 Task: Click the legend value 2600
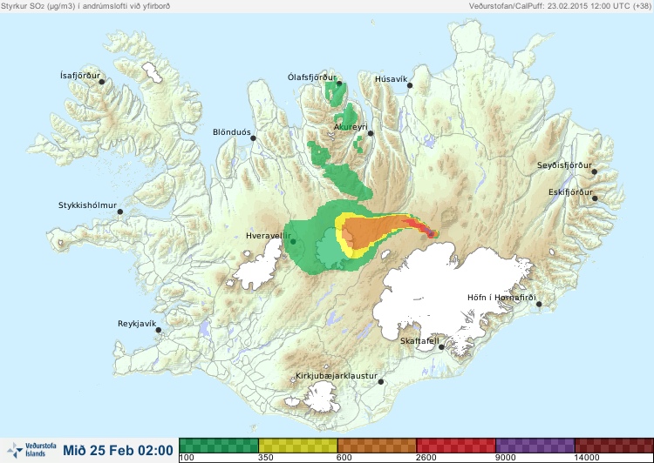[x=426, y=458]
